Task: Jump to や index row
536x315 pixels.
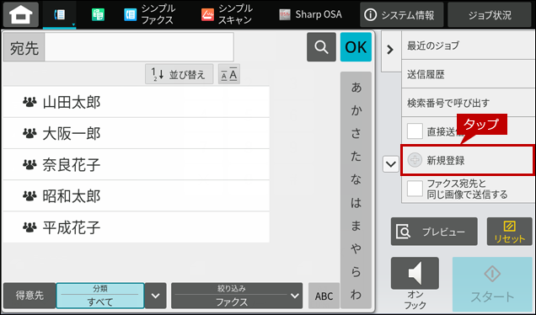Action: 356,248
